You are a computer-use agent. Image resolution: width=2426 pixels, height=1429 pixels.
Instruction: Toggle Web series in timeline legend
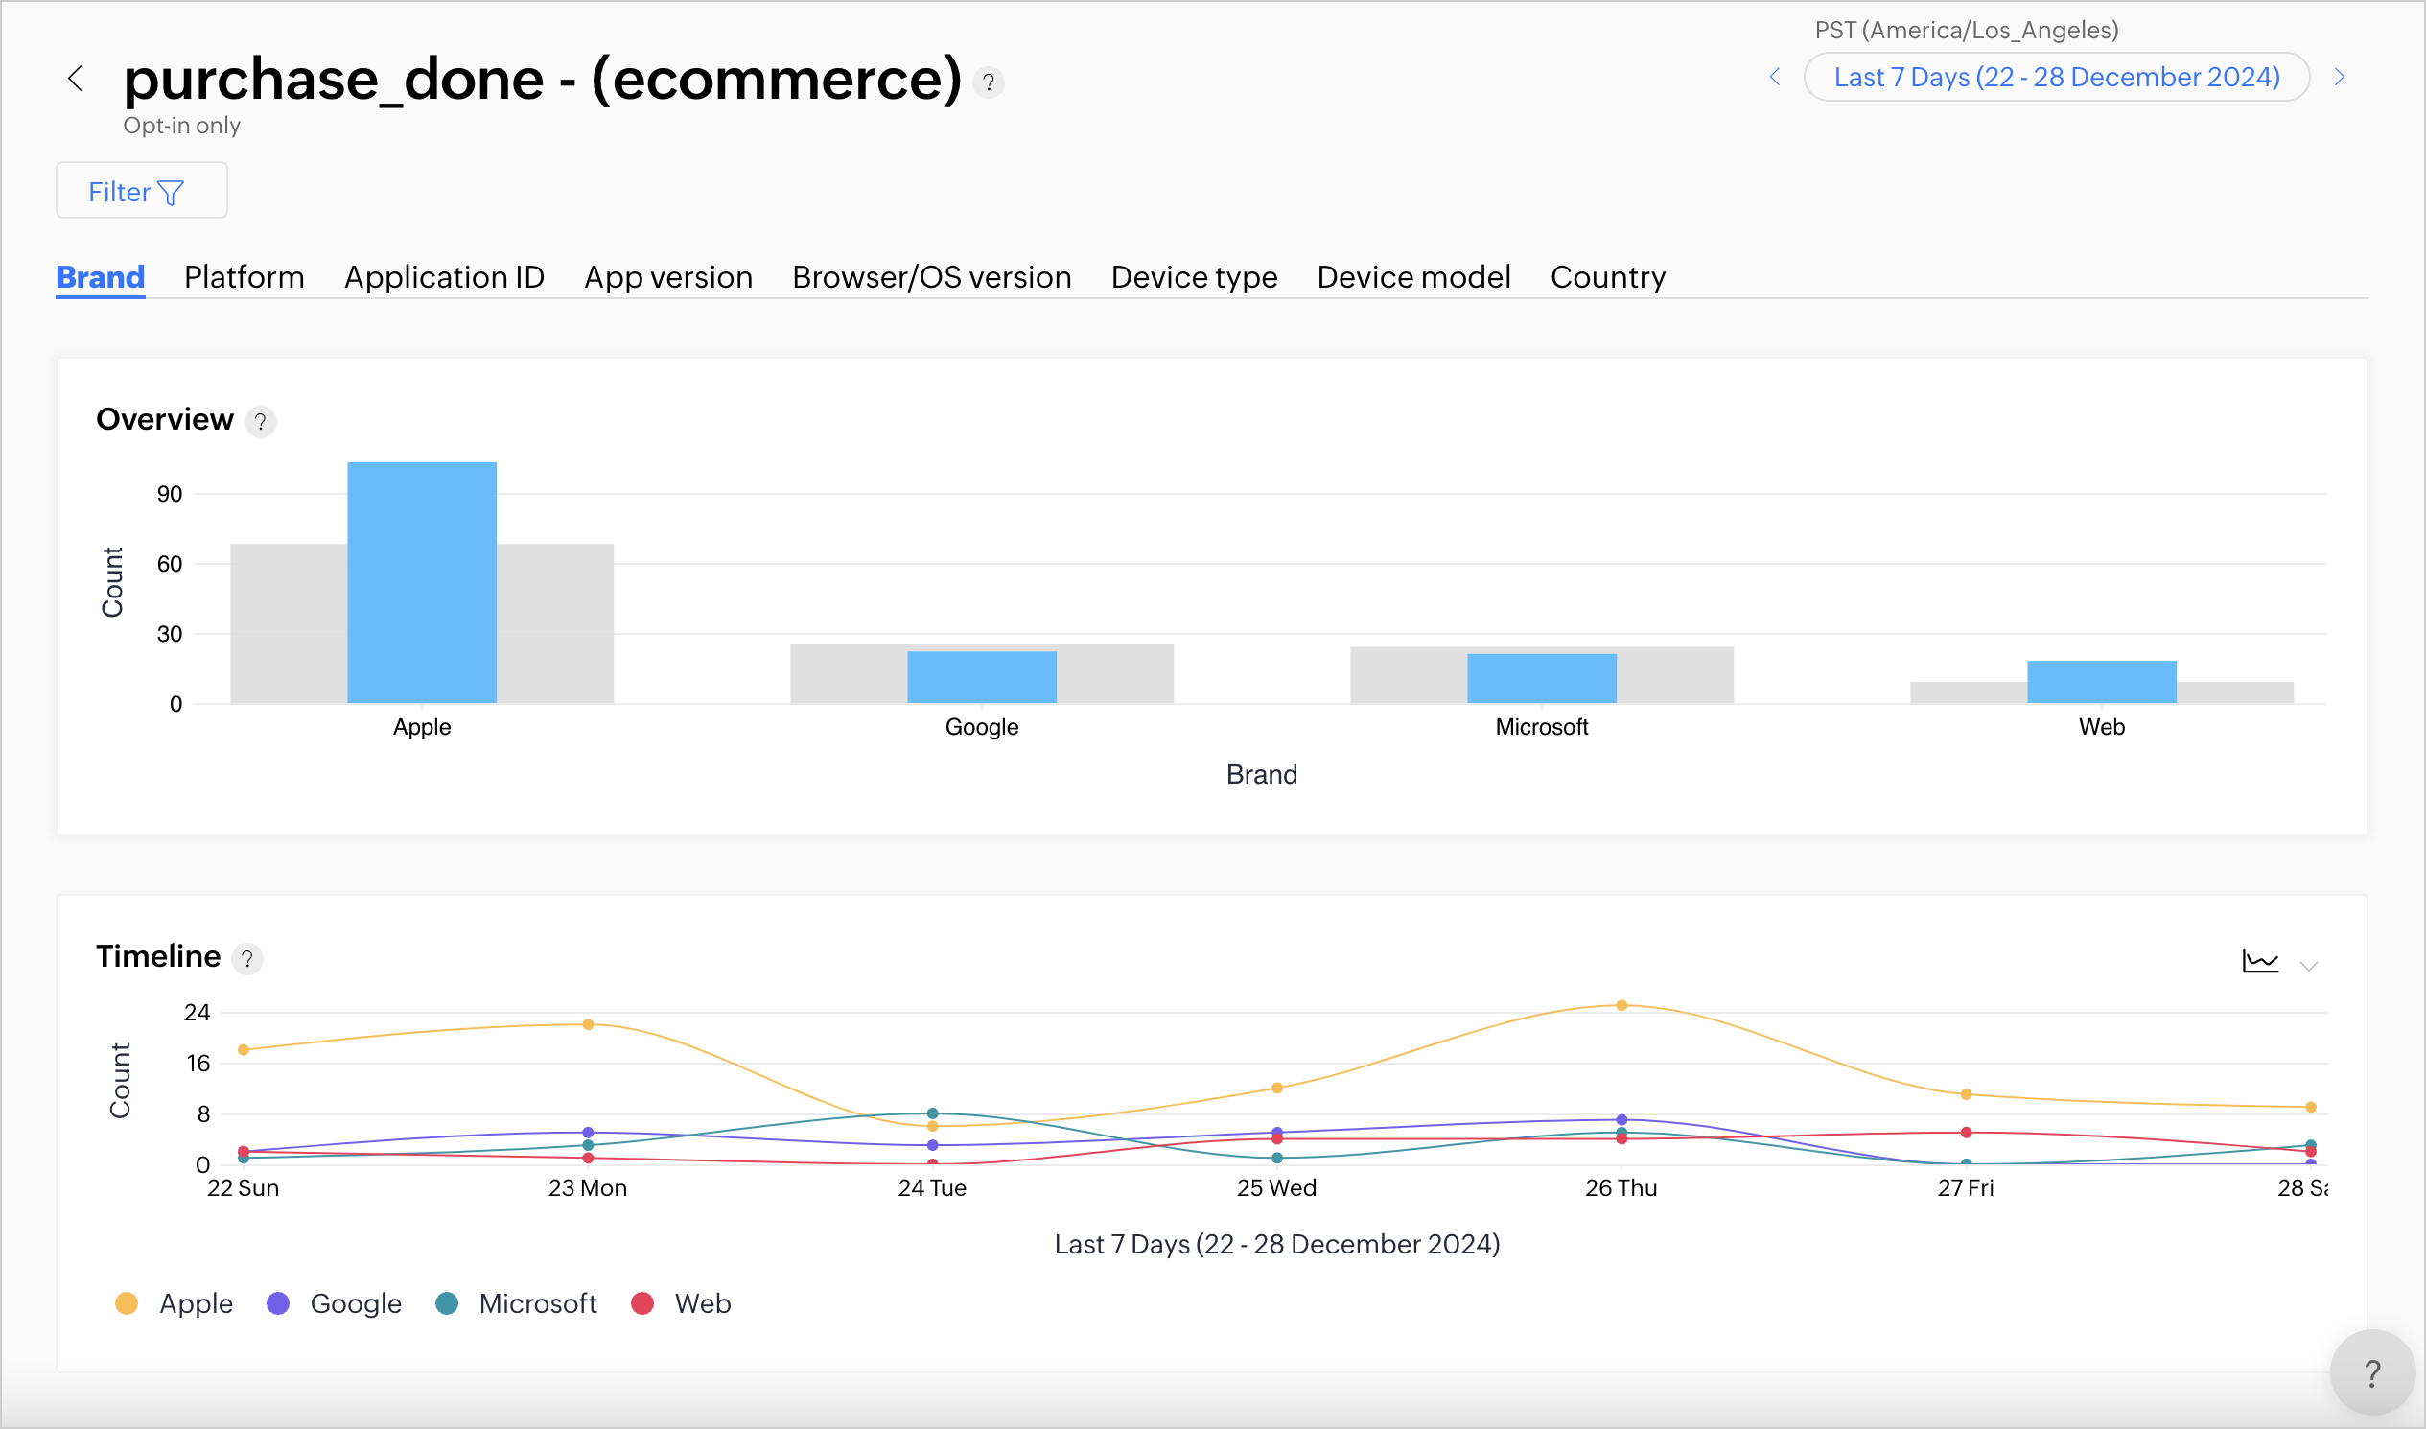(681, 1303)
